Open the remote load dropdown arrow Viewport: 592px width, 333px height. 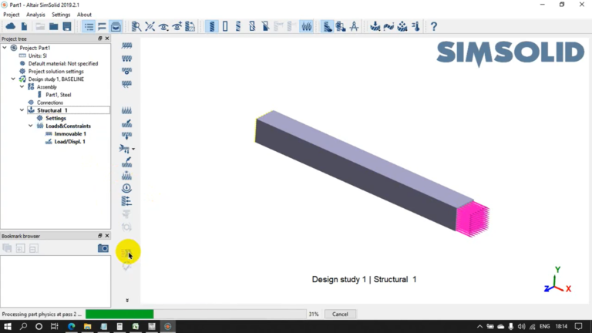click(133, 149)
